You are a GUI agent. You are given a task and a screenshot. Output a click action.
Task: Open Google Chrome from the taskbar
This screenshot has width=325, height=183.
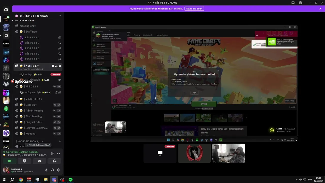pos(21,180)
